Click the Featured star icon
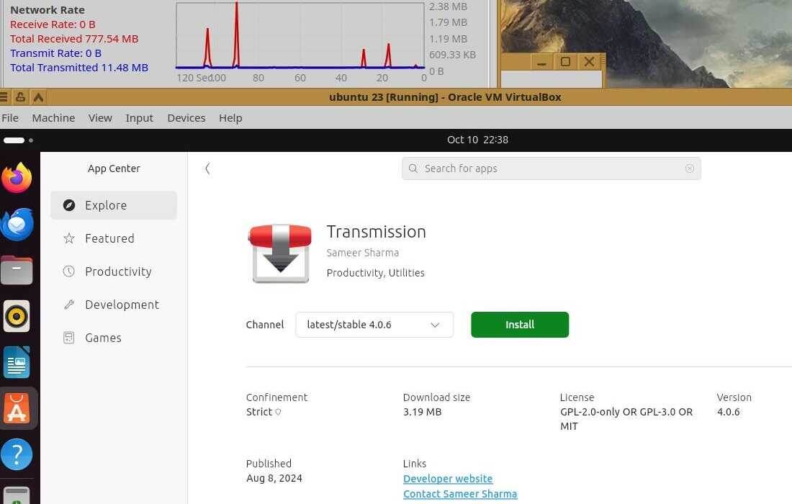Screen dimensions: 792x504 pos(69,238)
